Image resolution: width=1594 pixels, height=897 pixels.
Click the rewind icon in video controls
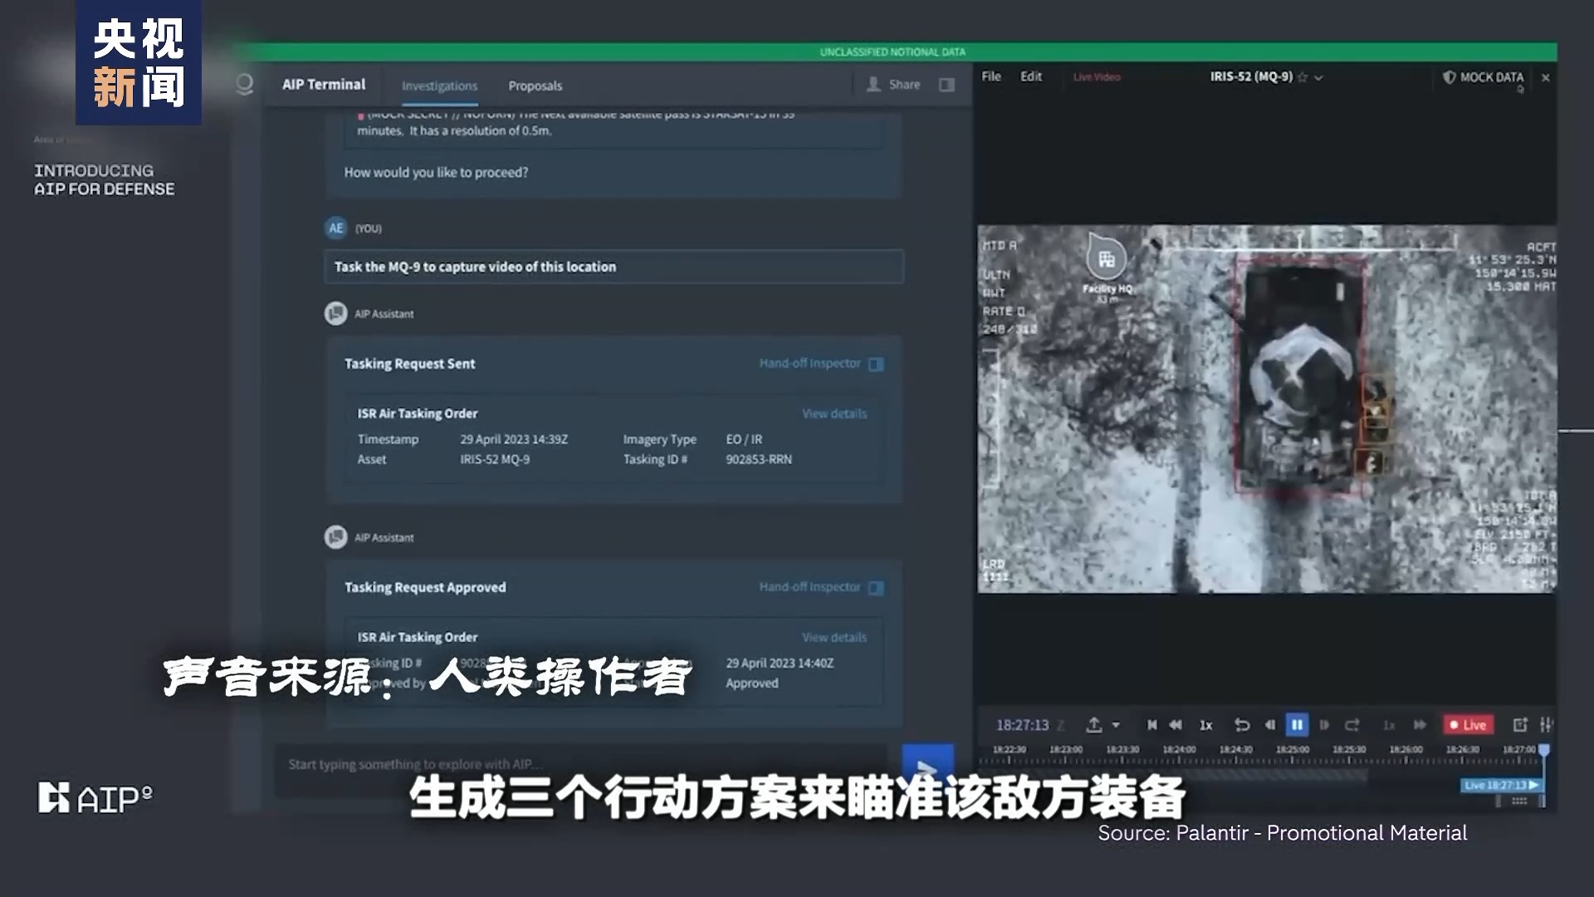pos(1176,725)
